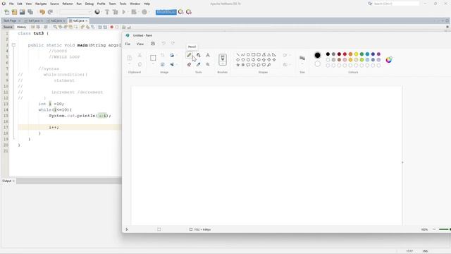Click the Build Project hammer icon in NetBeans
The height and width of the screenshot is (254, 451).
click(107, 12)
